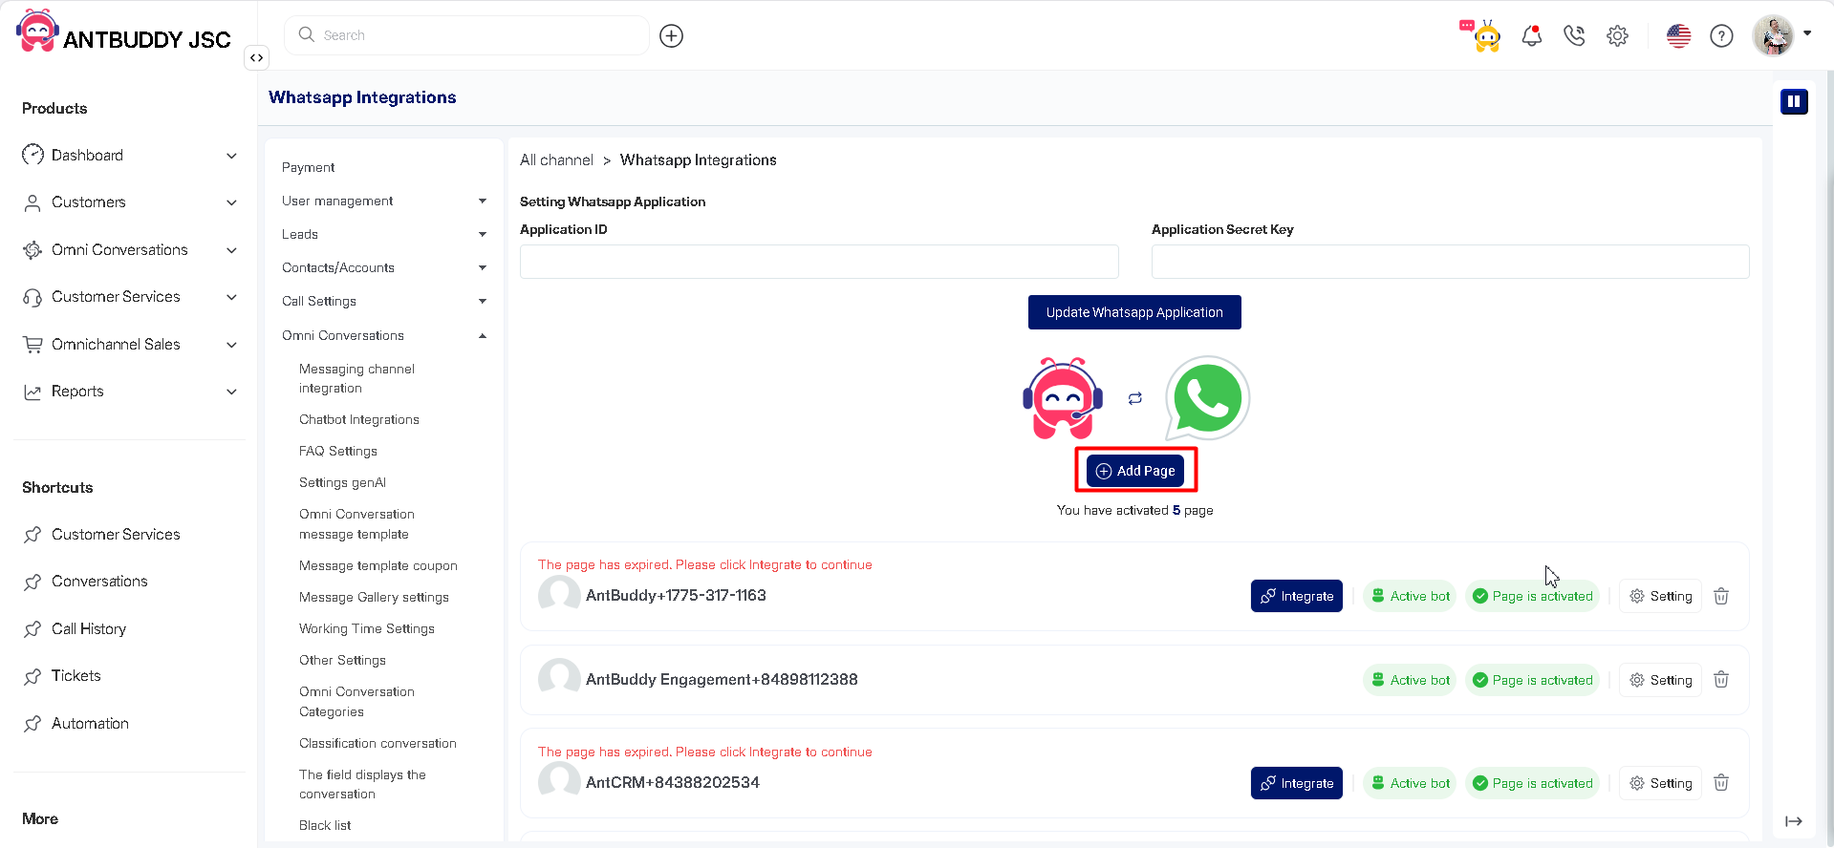This screenshot has width=1834, height=848.
Task: Integrate the AntCRM+84388202534 page
Action: pyautogui.click(x=1297, y=783)
